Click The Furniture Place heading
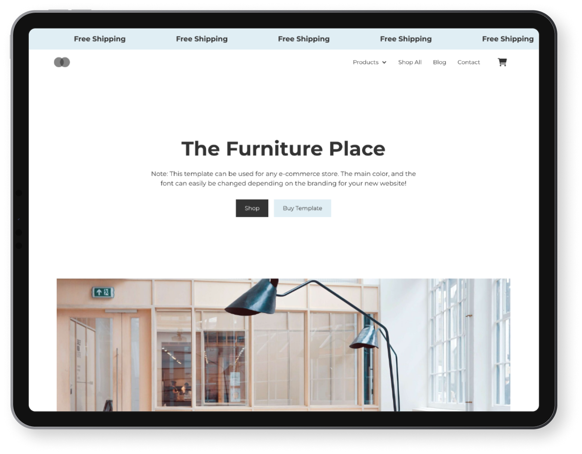 [283, 148]
